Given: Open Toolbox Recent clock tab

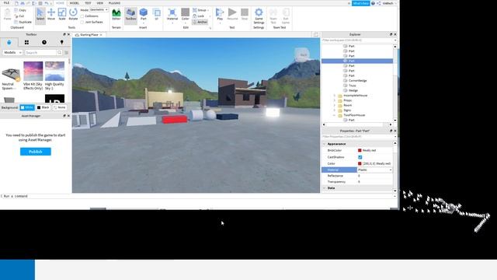Looking at the screenshot, I should 44,42.
